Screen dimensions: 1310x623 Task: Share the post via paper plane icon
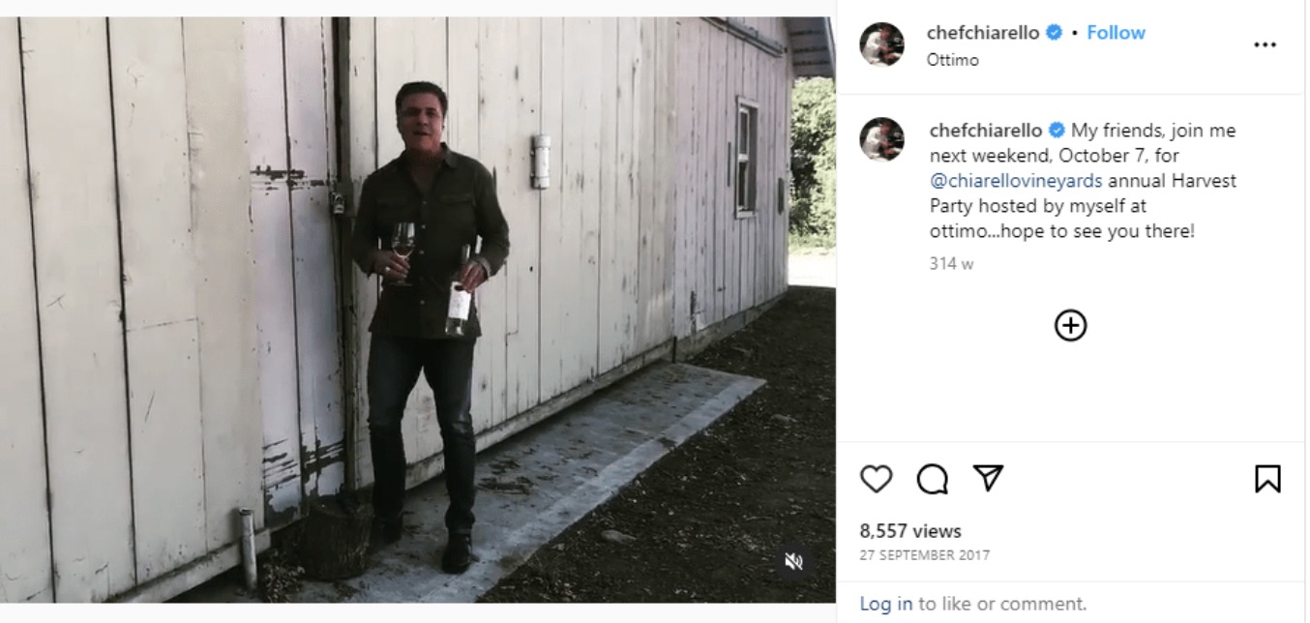pos(987,478)
